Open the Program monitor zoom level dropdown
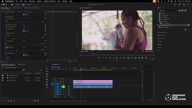The image size is (192, 108). coord(94,51)
